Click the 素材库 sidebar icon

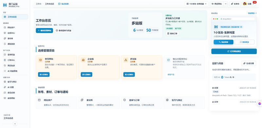(x=5, y=38)
